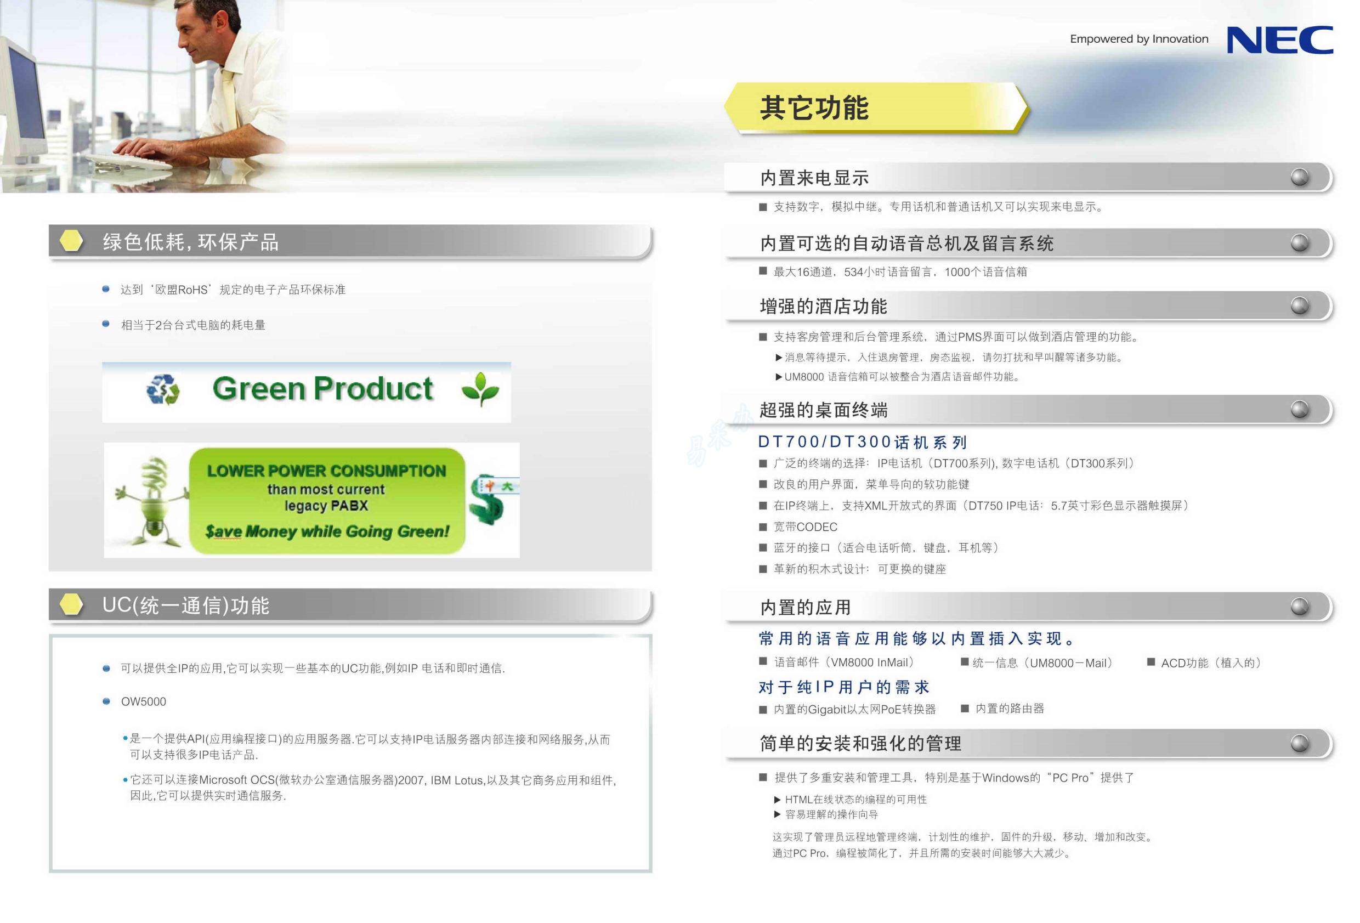The image size is (1360, 923).
Task: Click the line 改良的用户界面,菜单导向的软功能键
Action: coord(871,485)
